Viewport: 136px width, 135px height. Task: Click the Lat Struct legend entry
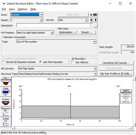pyautogui.click(x=126, y=94)
